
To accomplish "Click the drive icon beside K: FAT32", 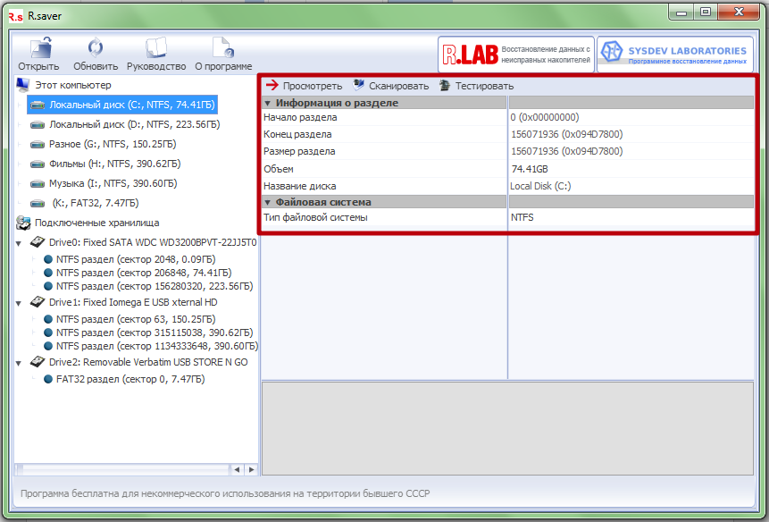I will pyautogui.click(x=38, y=203).
